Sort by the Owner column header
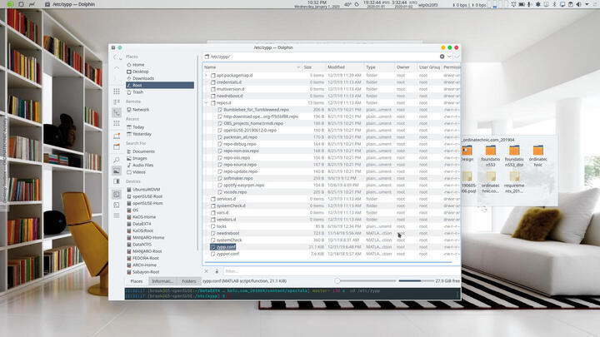Image resolution: width=600 pixels, height=337 pixels. (405, 67)
